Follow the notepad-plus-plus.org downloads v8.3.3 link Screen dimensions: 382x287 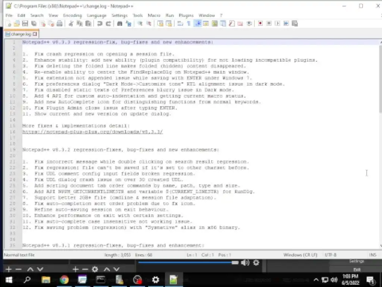coord(93,132)
